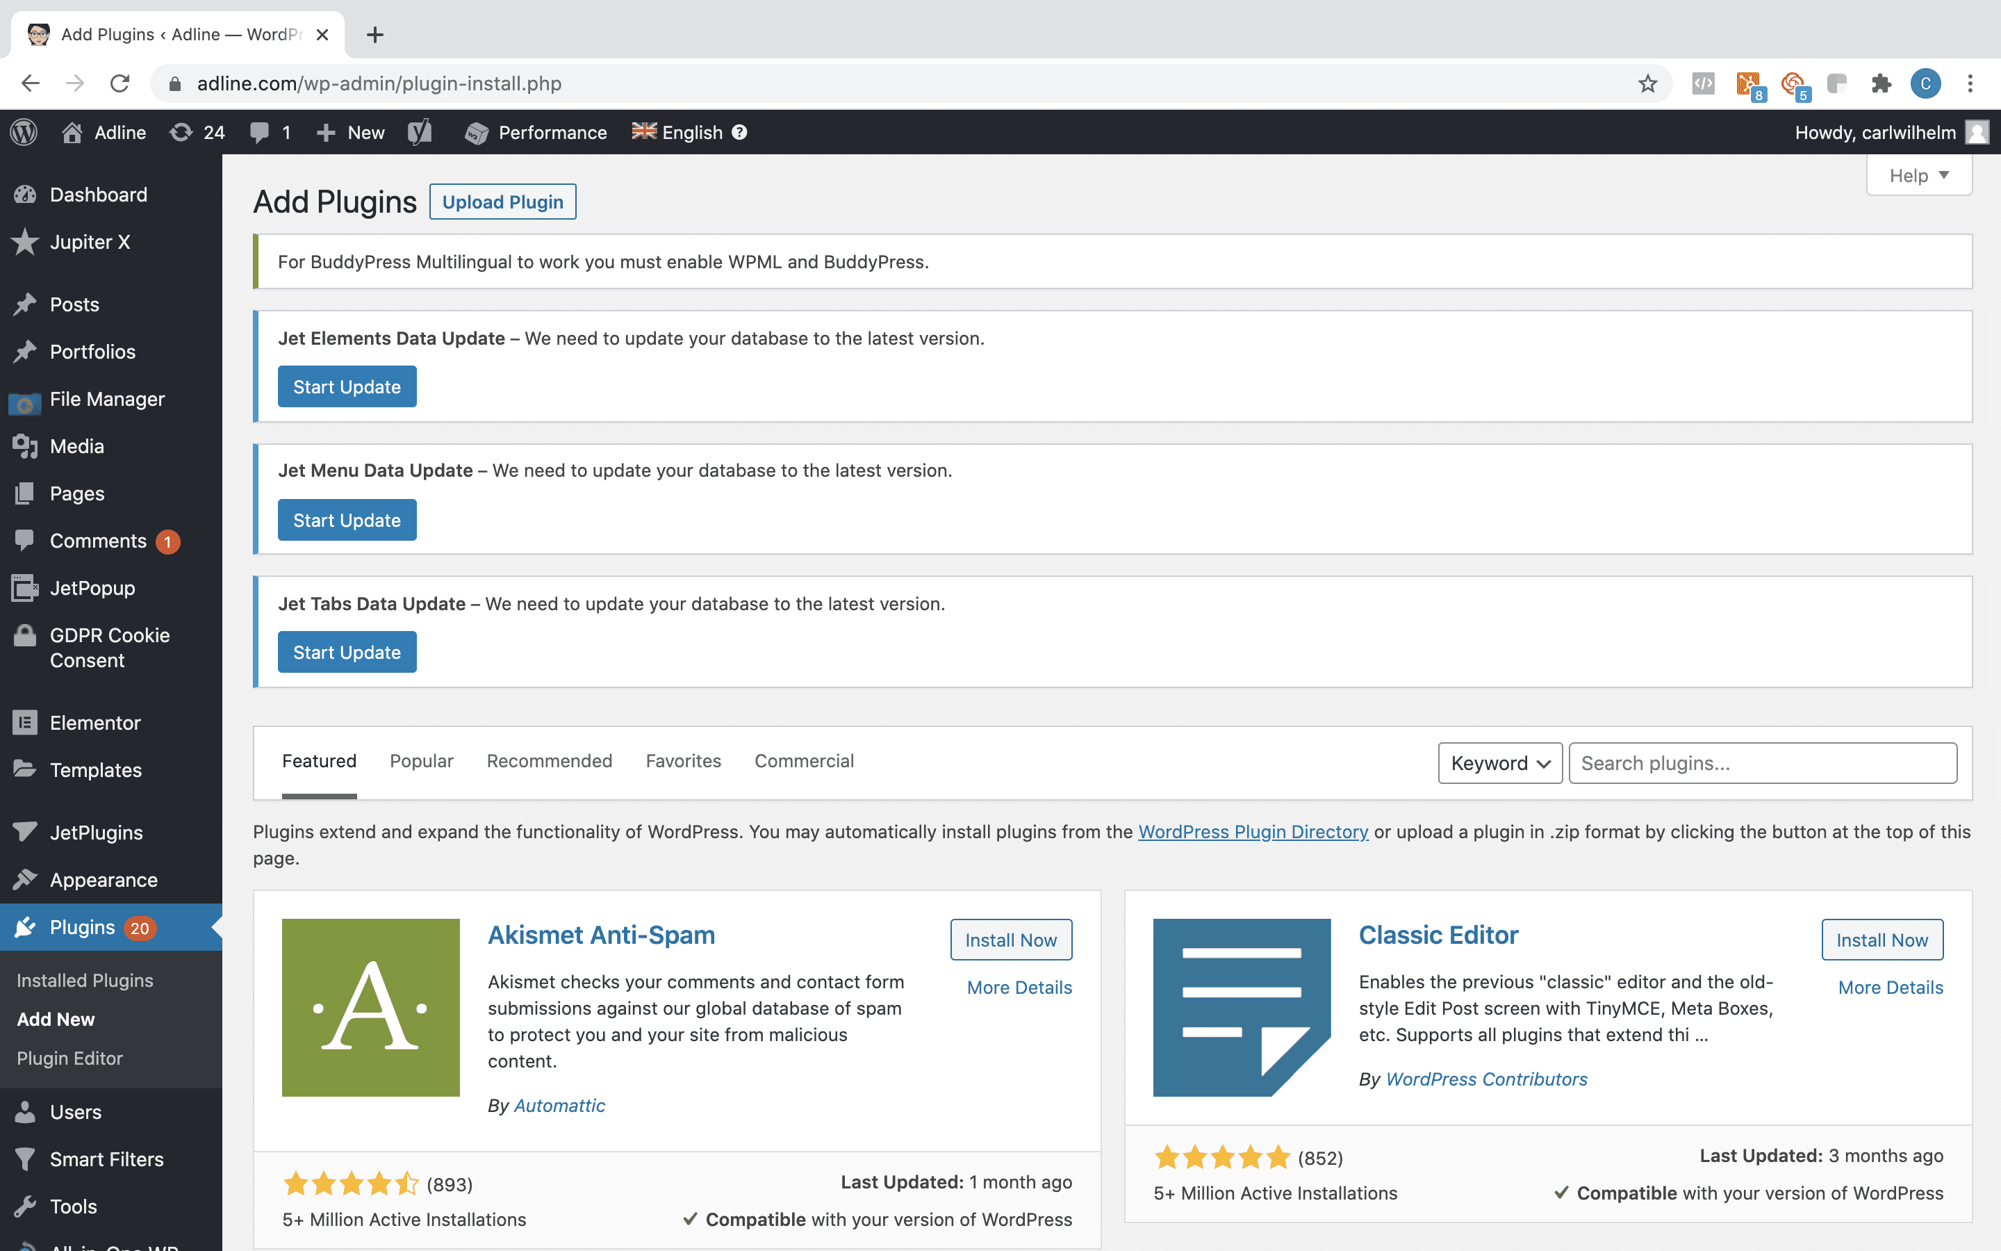2001x1251 pixels.
Task: Open Elementor in sidebar
Action: point(110,722)
